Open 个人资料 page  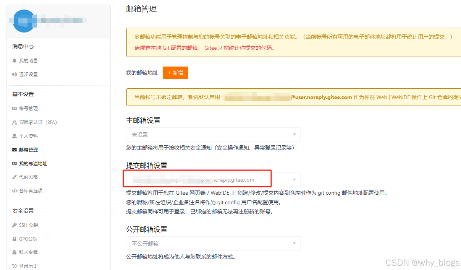coord(28,136)
